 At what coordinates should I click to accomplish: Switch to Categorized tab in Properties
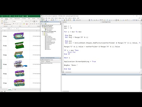pos(48,62)
